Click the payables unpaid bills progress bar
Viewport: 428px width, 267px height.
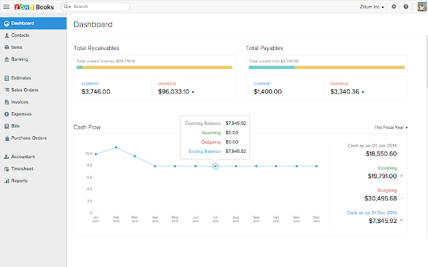tap(326, 67)
